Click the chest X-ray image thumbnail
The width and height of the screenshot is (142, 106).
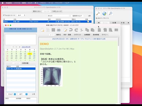point(51,76)
